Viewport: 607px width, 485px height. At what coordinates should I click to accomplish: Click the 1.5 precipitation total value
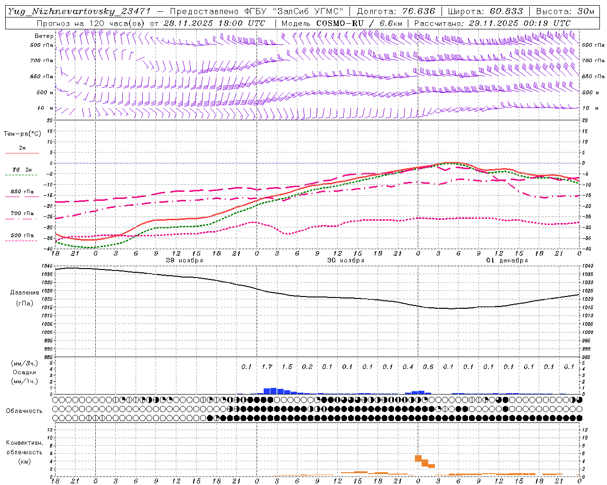point(287,367)
